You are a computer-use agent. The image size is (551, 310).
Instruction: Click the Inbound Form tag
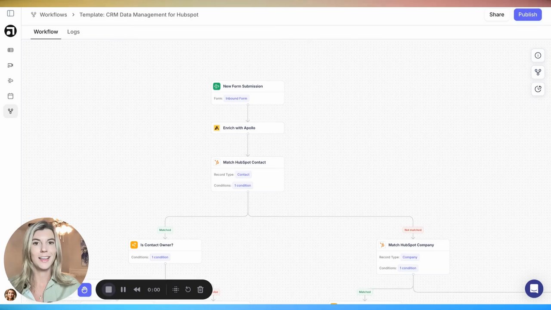coord(236,99)
